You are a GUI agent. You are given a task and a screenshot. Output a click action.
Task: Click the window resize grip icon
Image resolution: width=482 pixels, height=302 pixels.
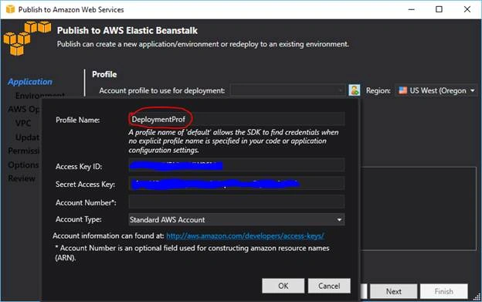tap(477, 297)
